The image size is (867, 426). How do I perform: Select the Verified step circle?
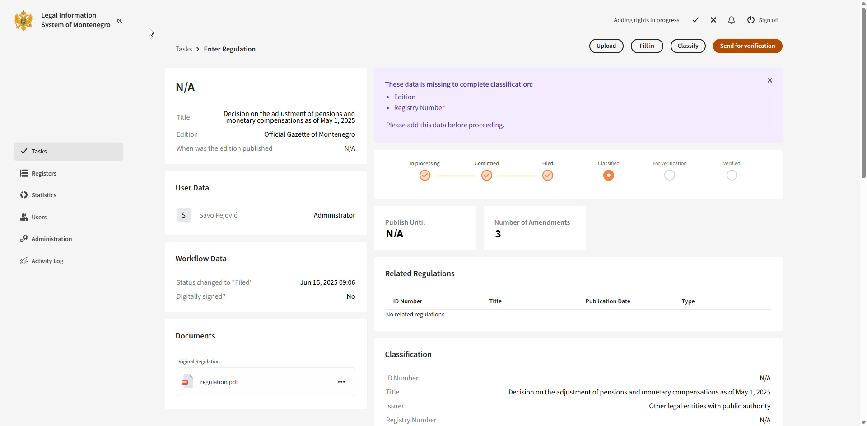732,176
